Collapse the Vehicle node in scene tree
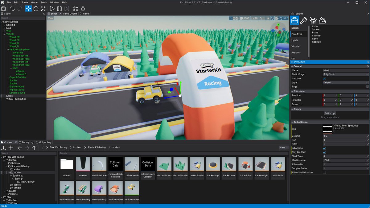Viewport: 370px width, 208px height. pos(5,34)
